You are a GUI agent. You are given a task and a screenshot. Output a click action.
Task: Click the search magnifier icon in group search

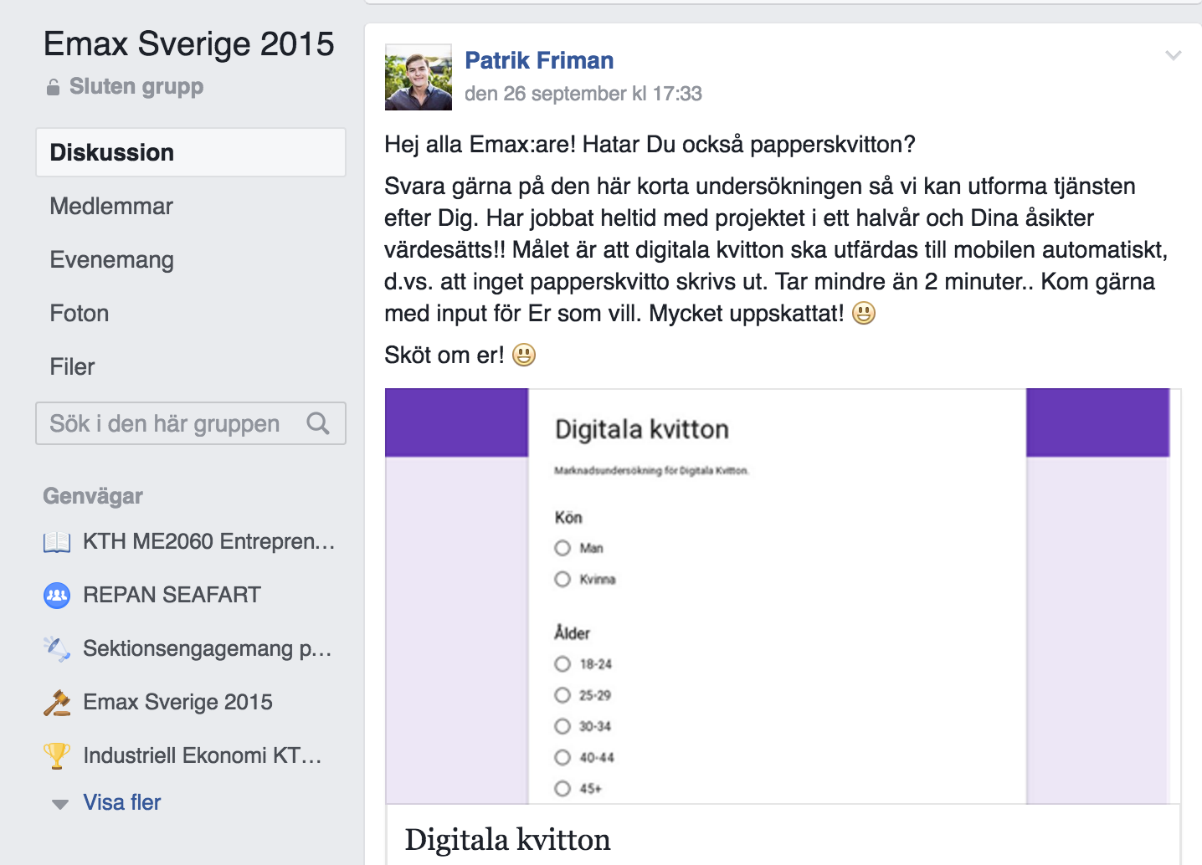318,423
